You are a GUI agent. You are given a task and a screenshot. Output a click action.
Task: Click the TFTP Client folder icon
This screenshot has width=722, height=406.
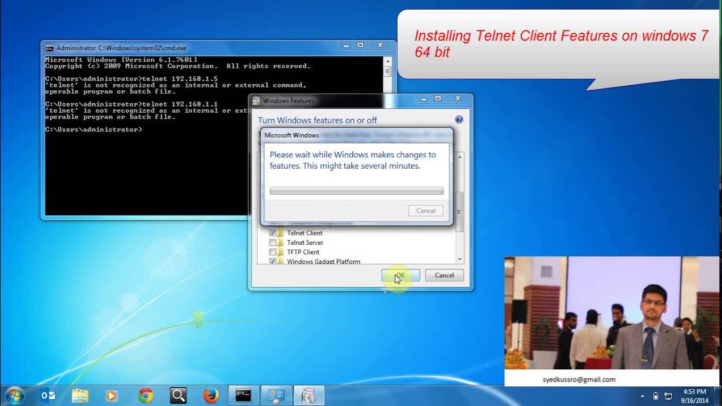281,252
